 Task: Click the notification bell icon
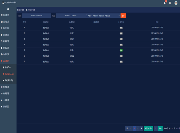[165, 3]
